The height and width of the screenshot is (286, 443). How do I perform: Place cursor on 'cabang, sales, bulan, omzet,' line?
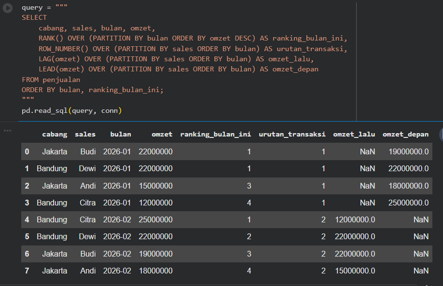click(97, 28)
